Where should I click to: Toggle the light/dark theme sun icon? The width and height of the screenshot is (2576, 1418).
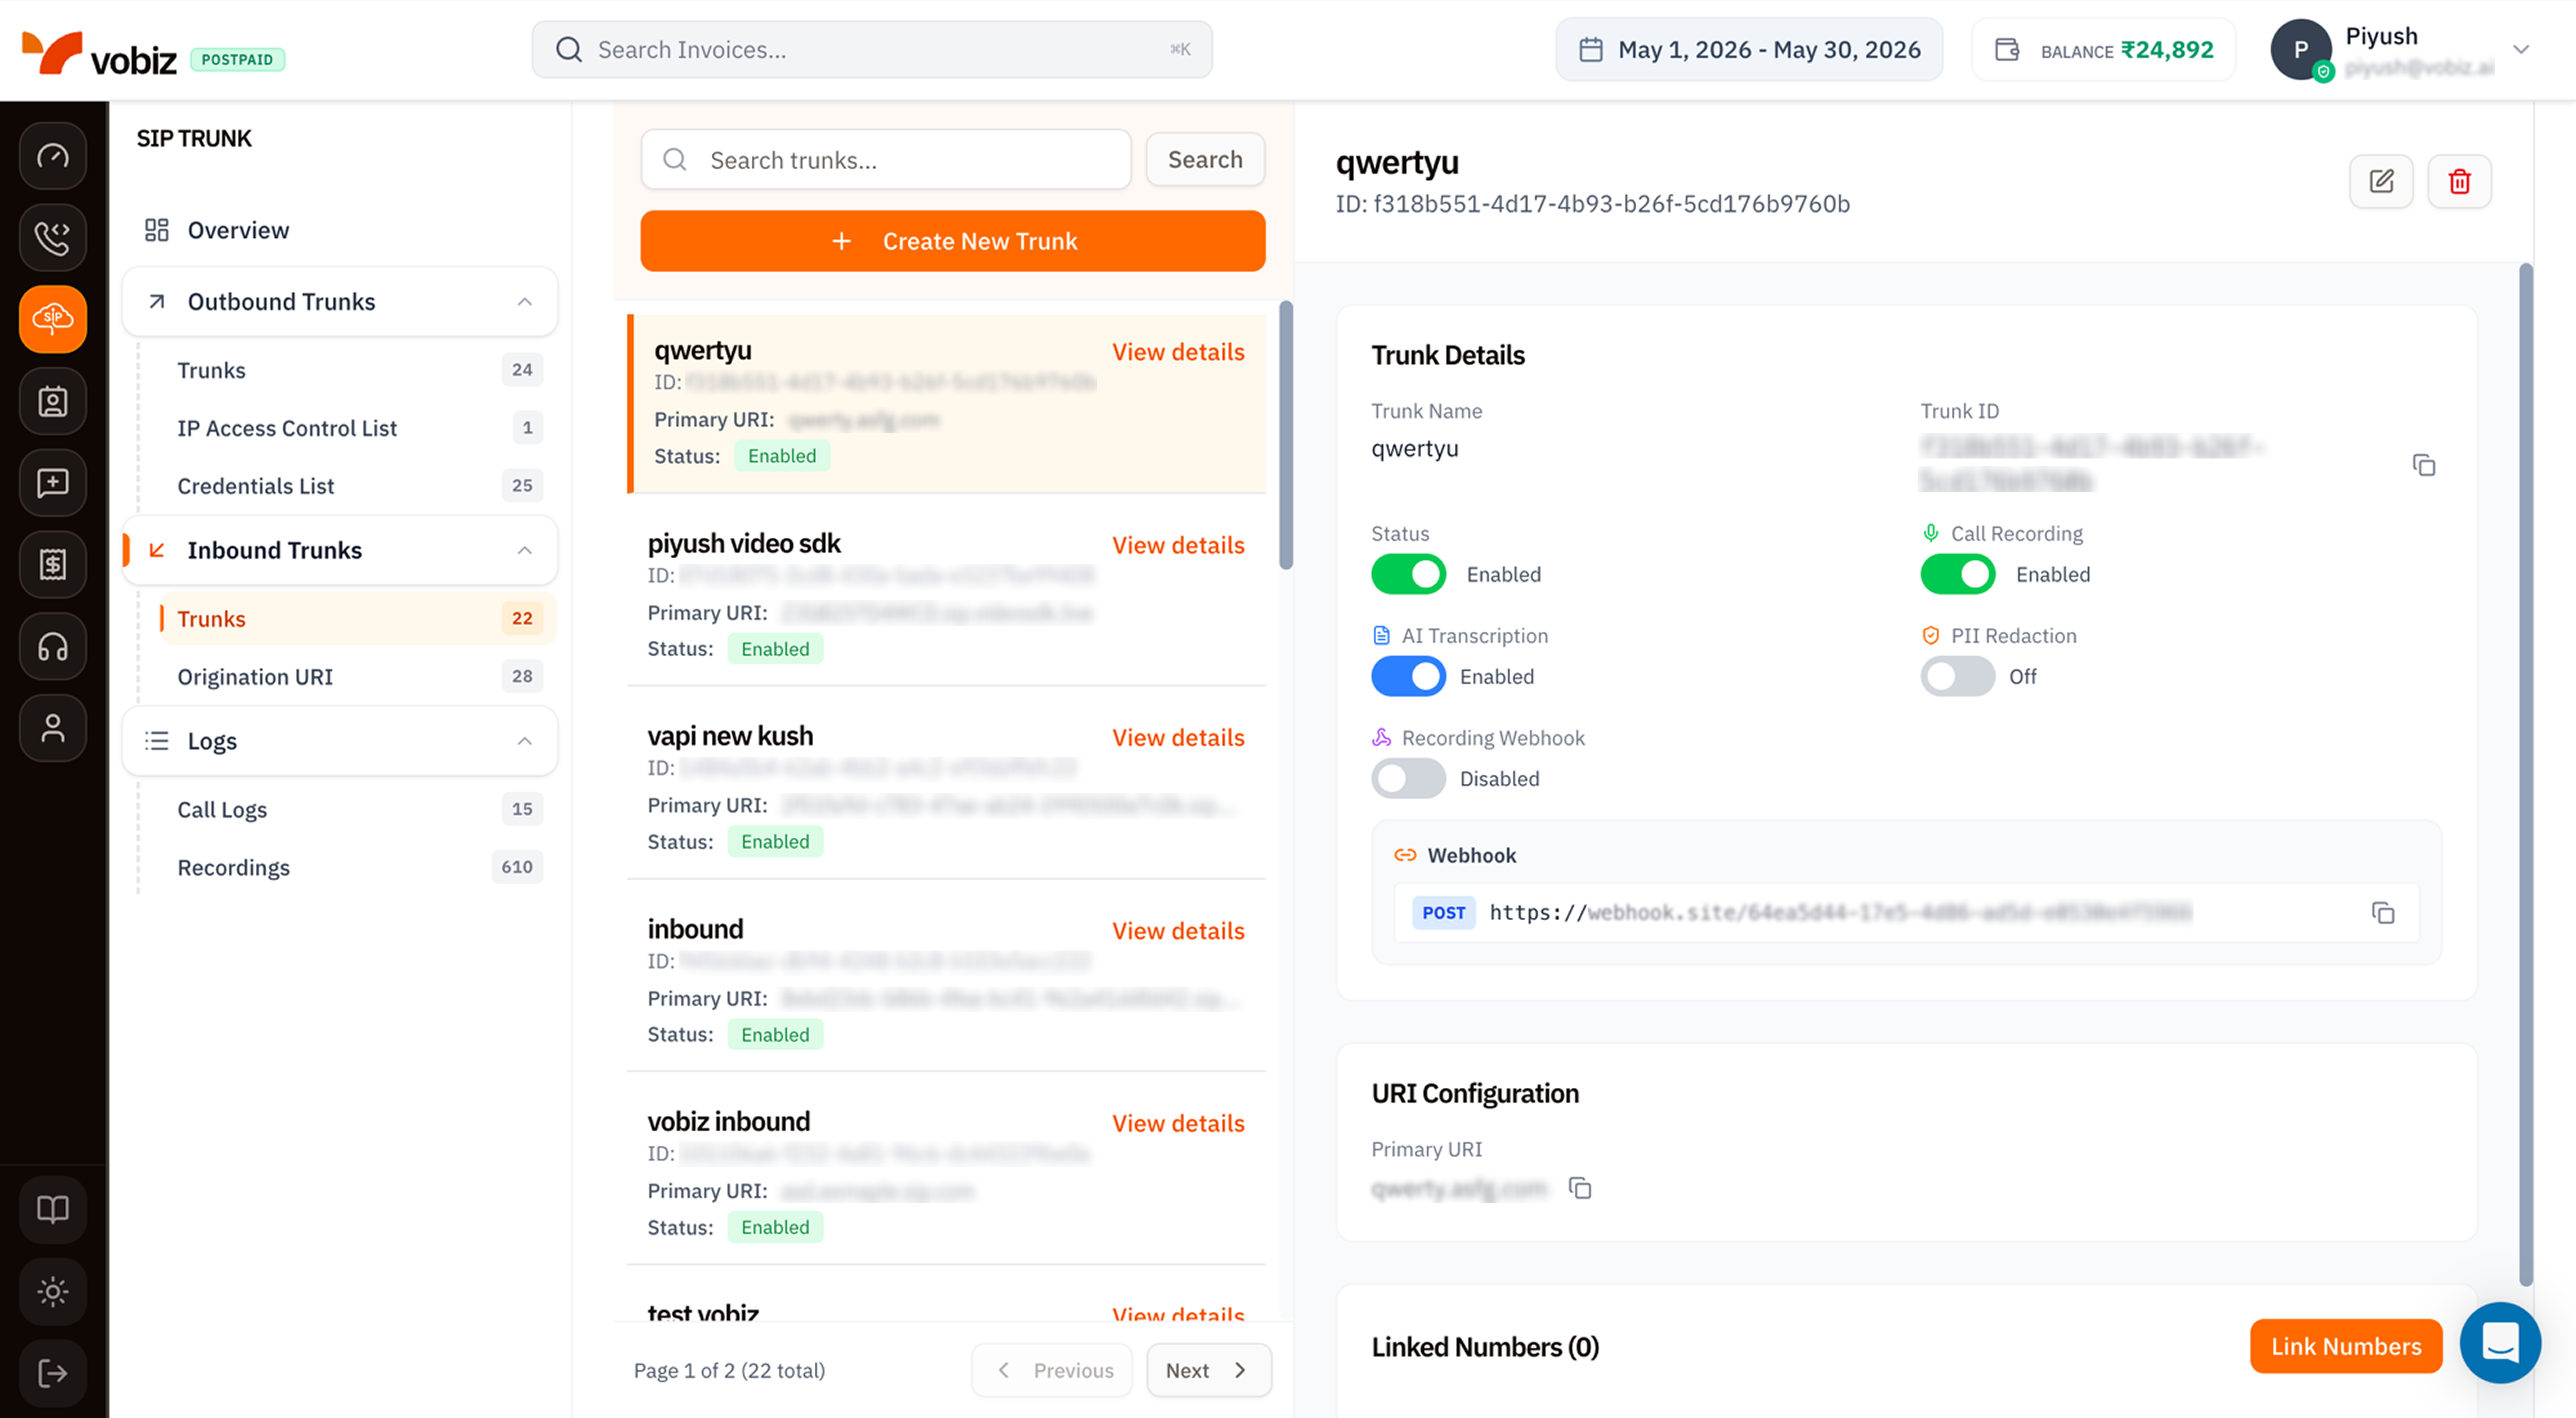pyautogui.click(x=53, y=1292)
